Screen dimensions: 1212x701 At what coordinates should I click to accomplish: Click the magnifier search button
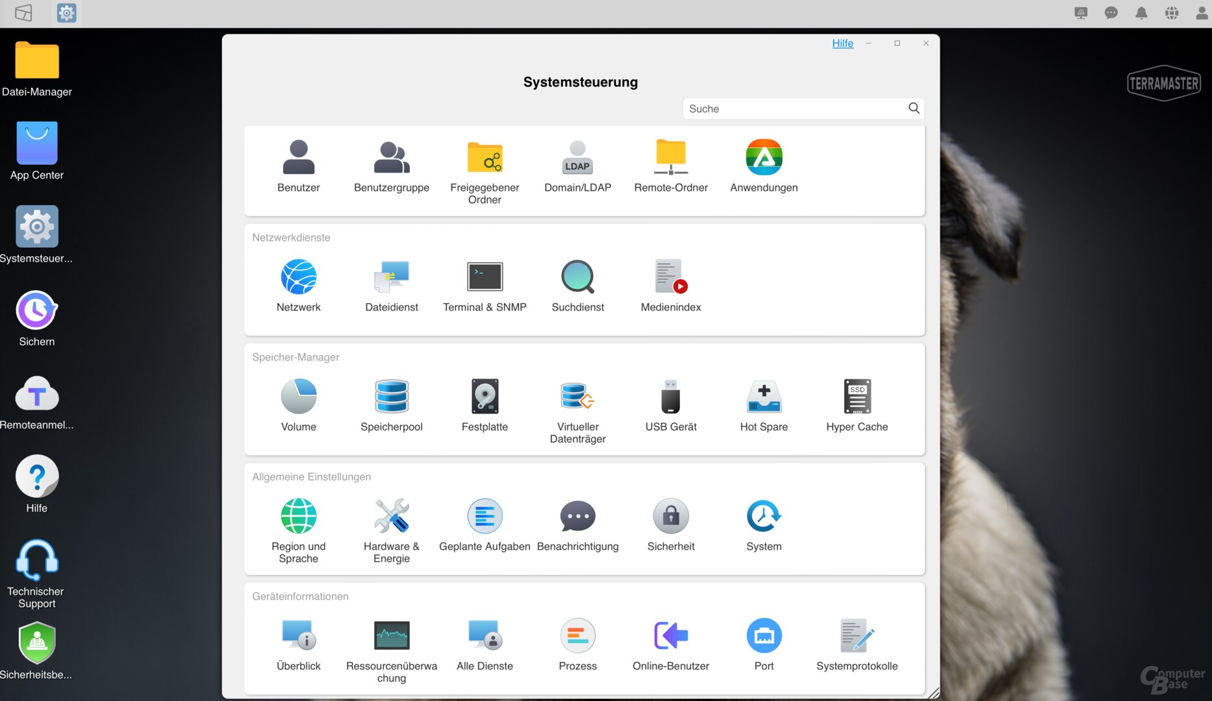[914, 108]
